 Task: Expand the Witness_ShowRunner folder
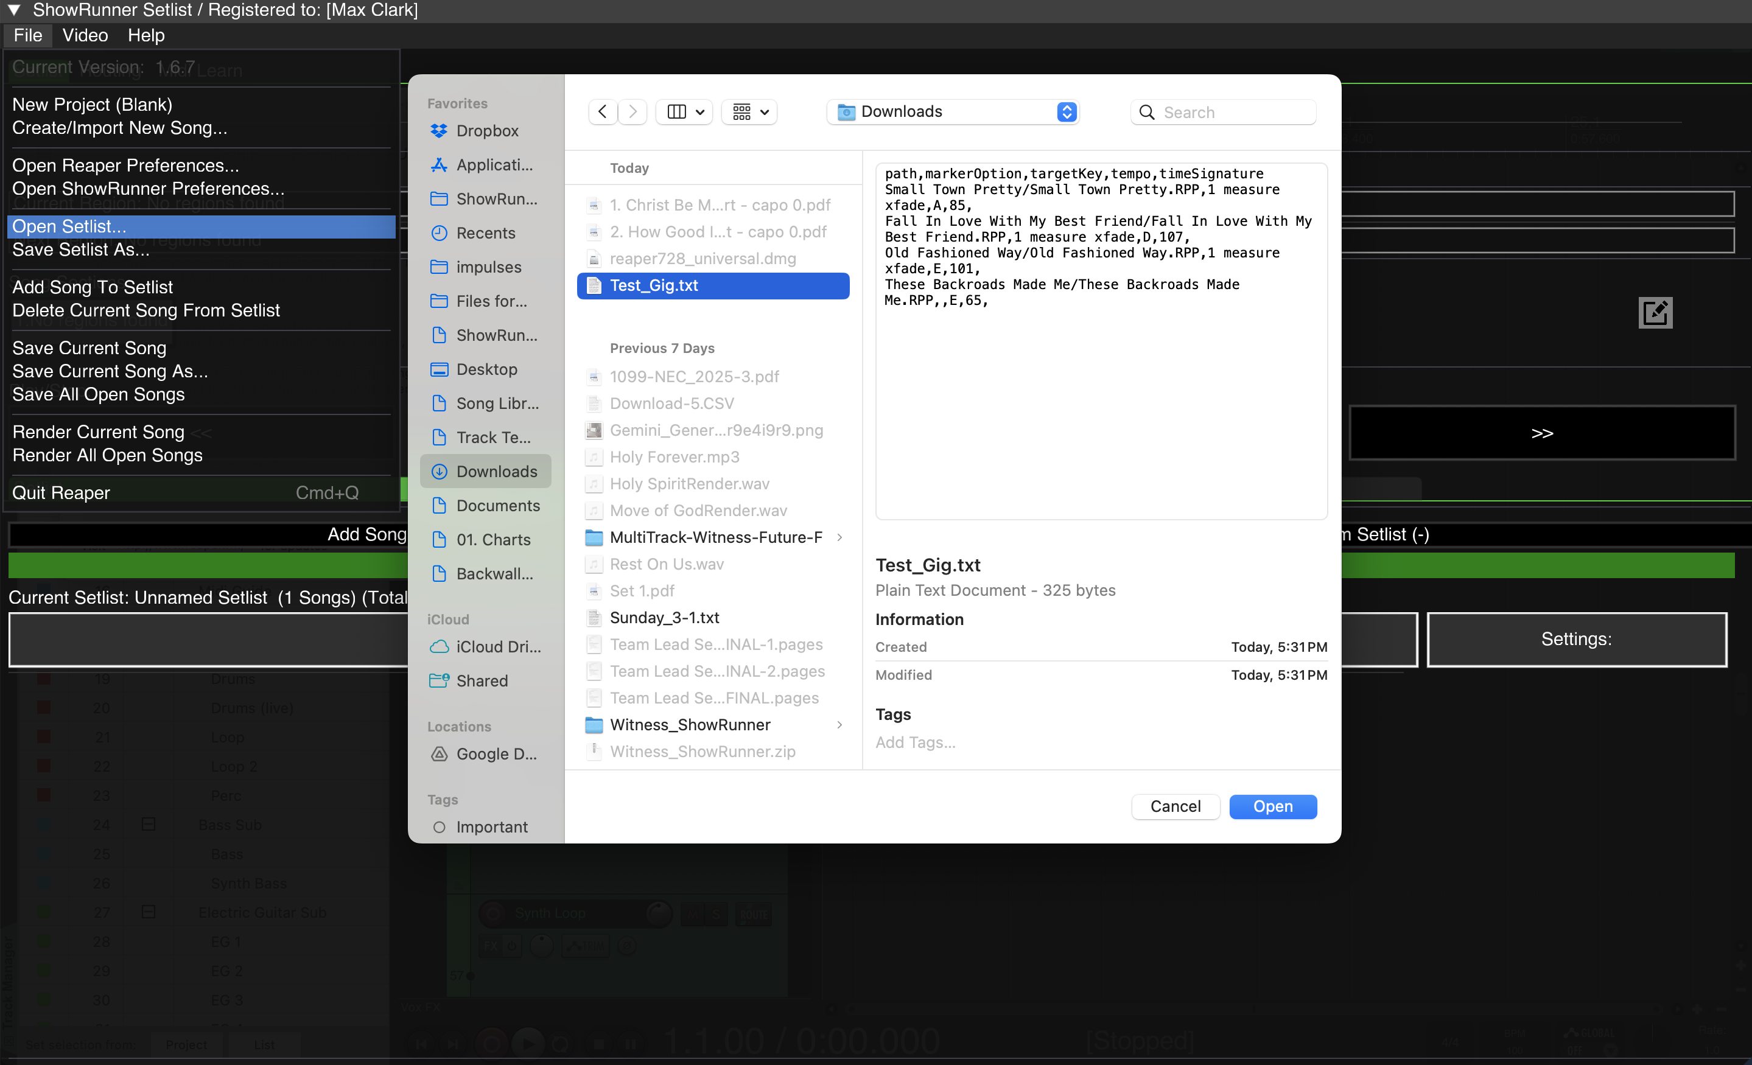(x=839, y=724)
